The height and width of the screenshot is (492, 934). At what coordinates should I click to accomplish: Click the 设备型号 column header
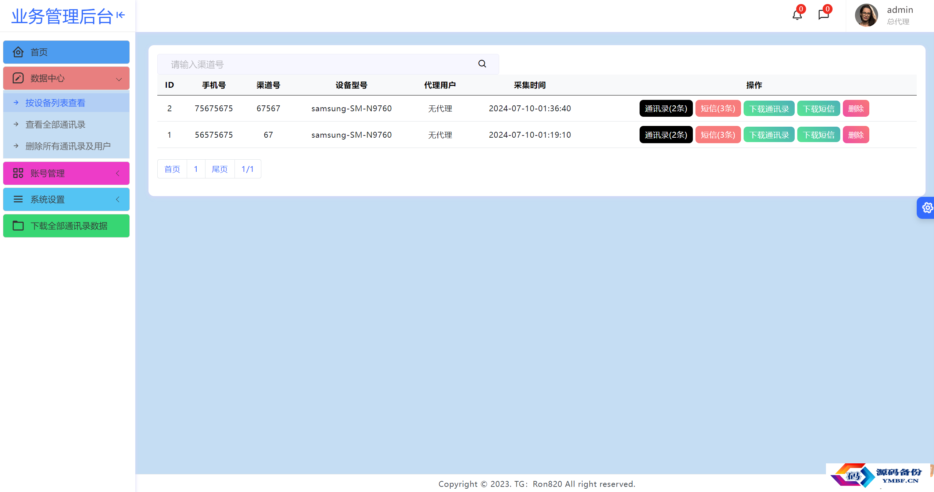[x=351, y=85]
